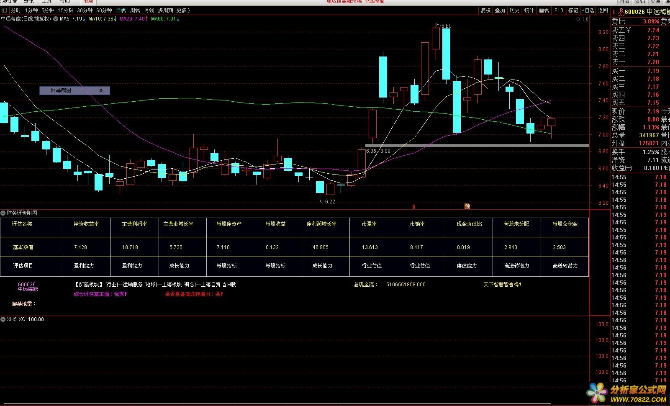This screenshot has width=670, height=406.
Task: Select the 15分钟 period
Action: coord(66,10)
